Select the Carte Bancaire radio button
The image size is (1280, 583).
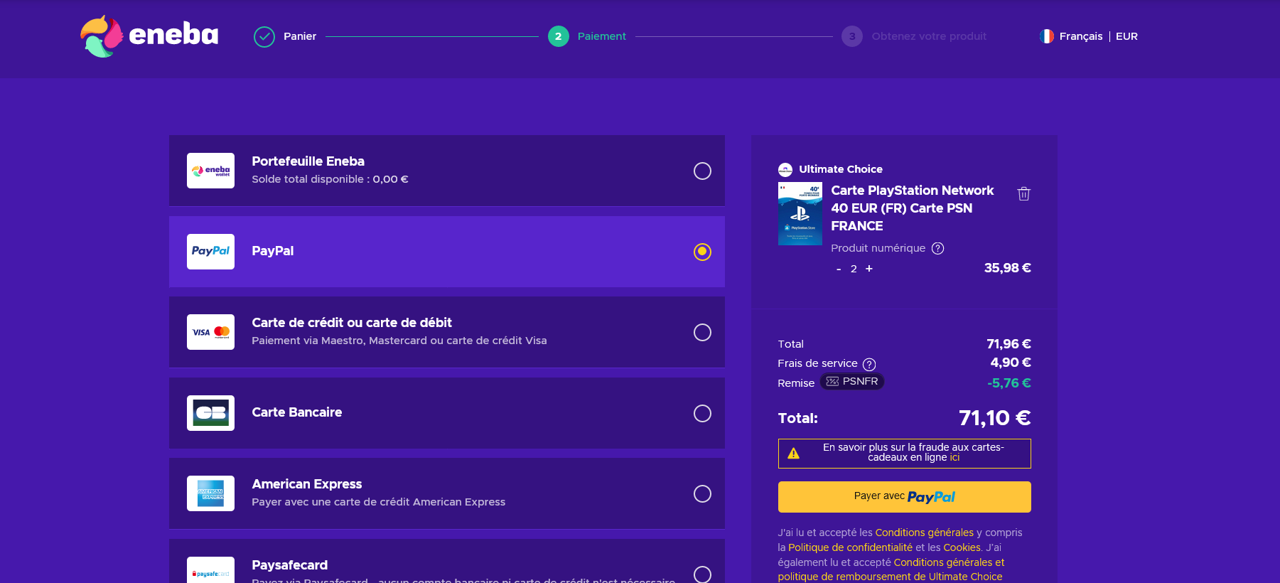(702, 413)
